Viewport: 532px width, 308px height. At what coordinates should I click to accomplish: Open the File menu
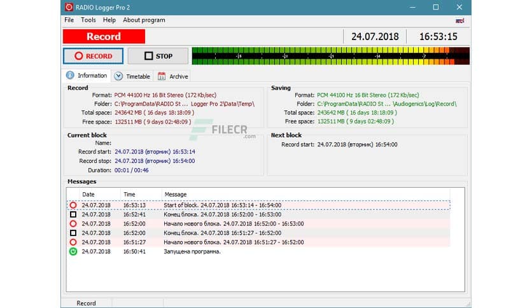coord(69,20)
